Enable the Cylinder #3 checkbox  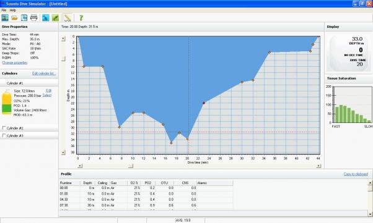[4, 135]
